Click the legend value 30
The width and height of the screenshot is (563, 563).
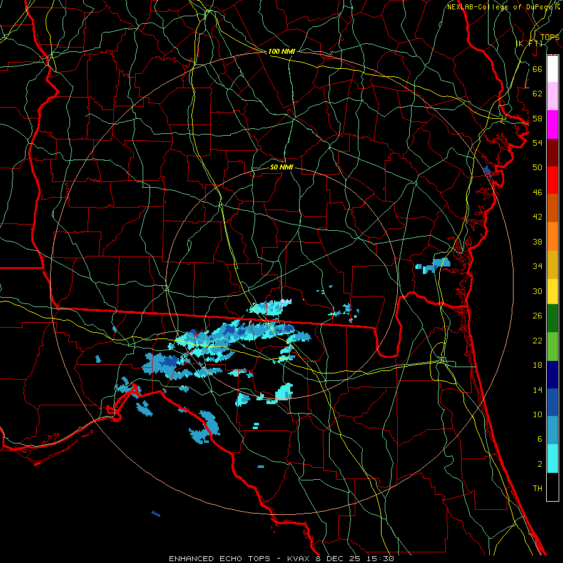(537, 291)
